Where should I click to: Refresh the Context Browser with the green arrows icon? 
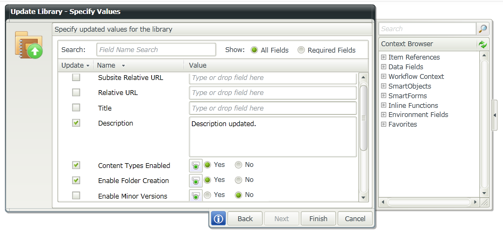point(483,44)
